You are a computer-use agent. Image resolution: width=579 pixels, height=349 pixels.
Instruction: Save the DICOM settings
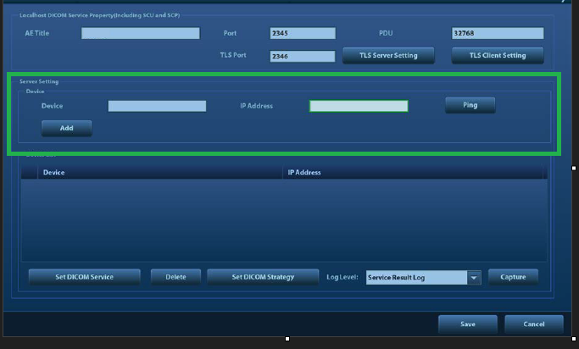(467, 324)
